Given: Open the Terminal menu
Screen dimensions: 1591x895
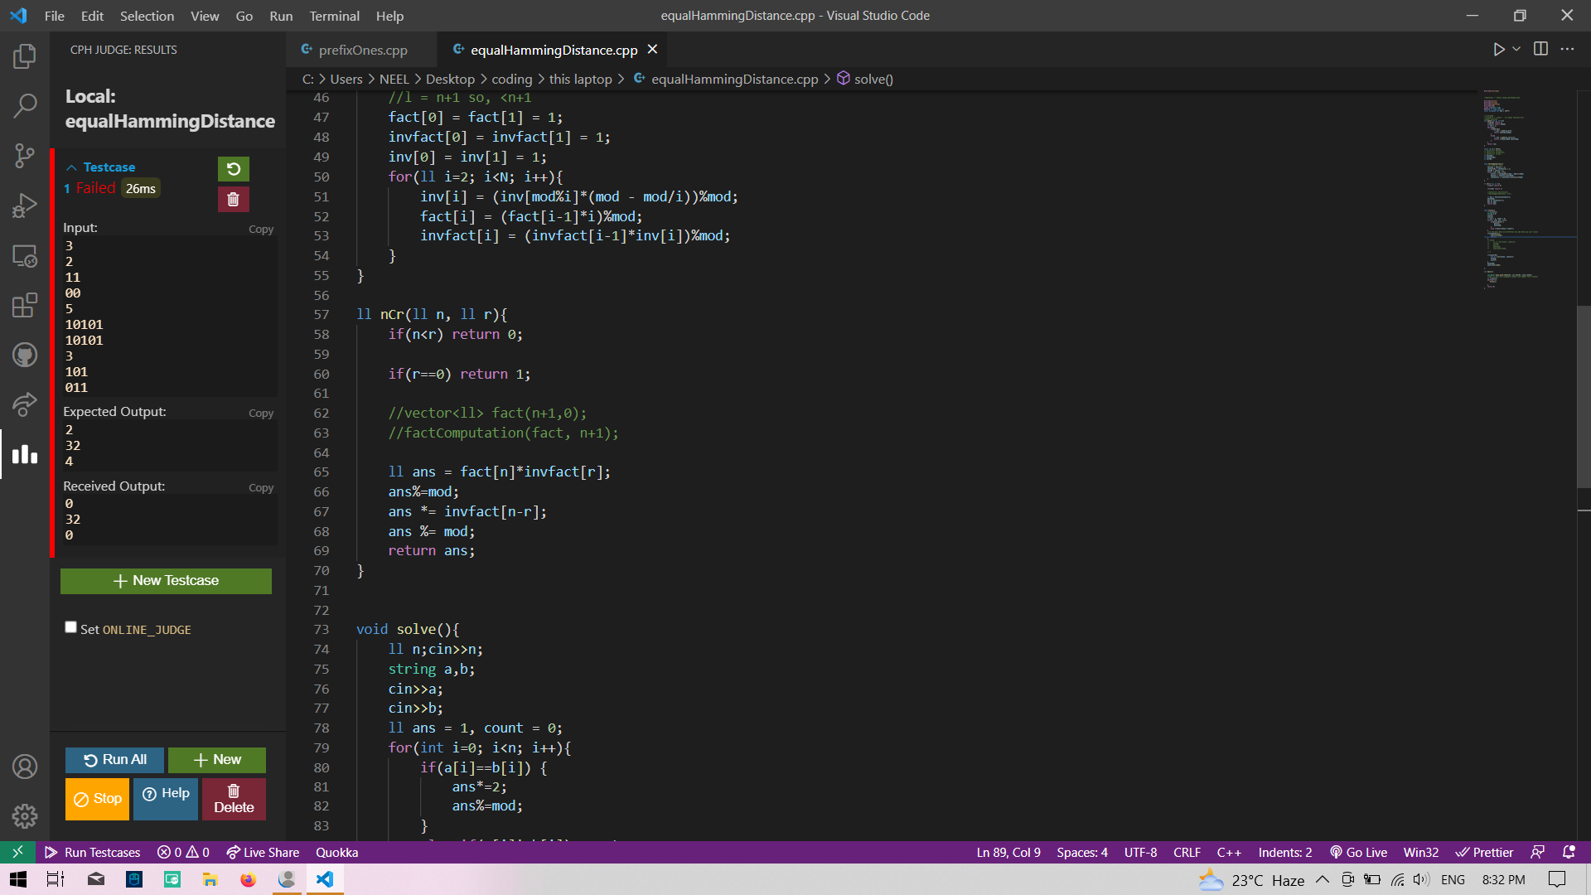Looking at the screenshot, I should pos(334,16).
